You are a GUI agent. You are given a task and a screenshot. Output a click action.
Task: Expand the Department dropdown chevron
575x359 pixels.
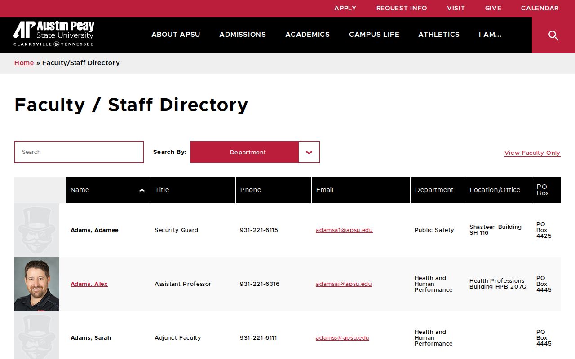[x=309, y=152]
